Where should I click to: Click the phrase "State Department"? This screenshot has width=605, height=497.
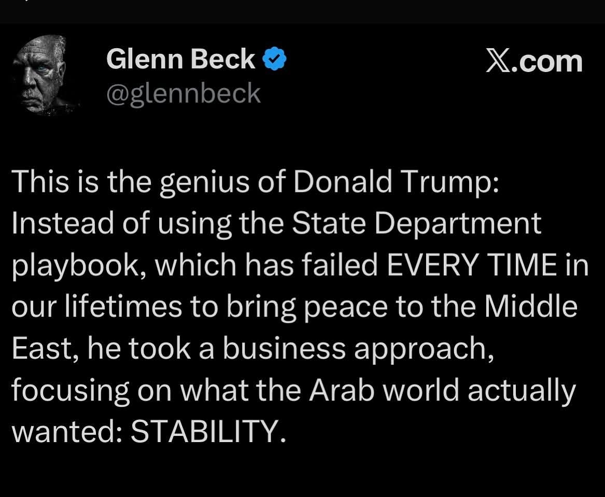(416, 223)
